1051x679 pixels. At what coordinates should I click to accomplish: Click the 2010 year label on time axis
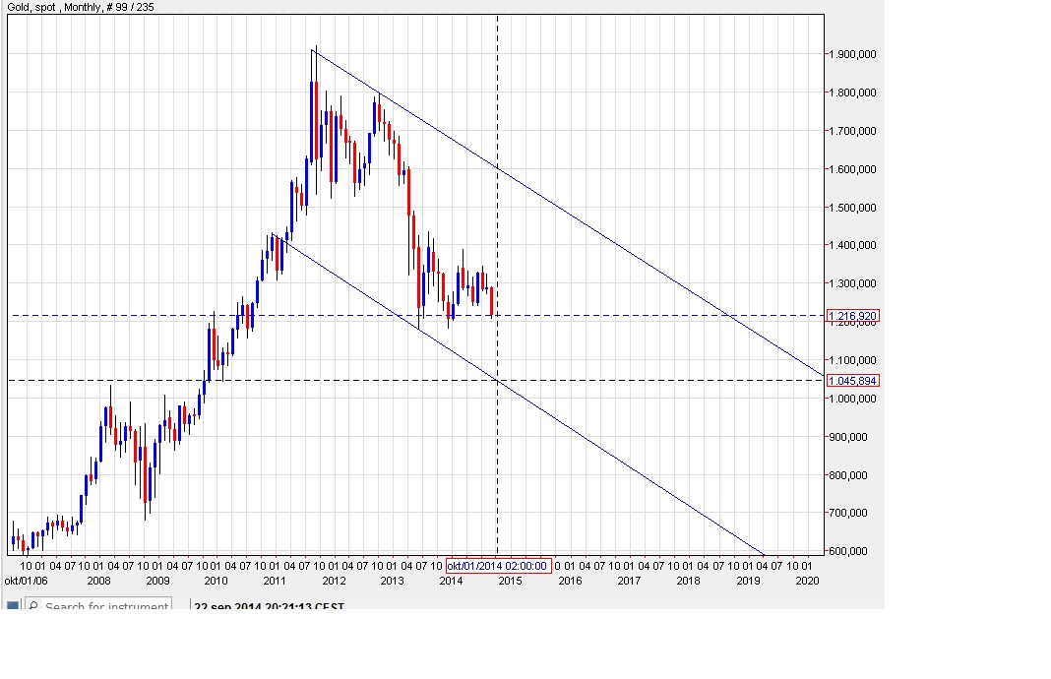[x=216, y=581]
